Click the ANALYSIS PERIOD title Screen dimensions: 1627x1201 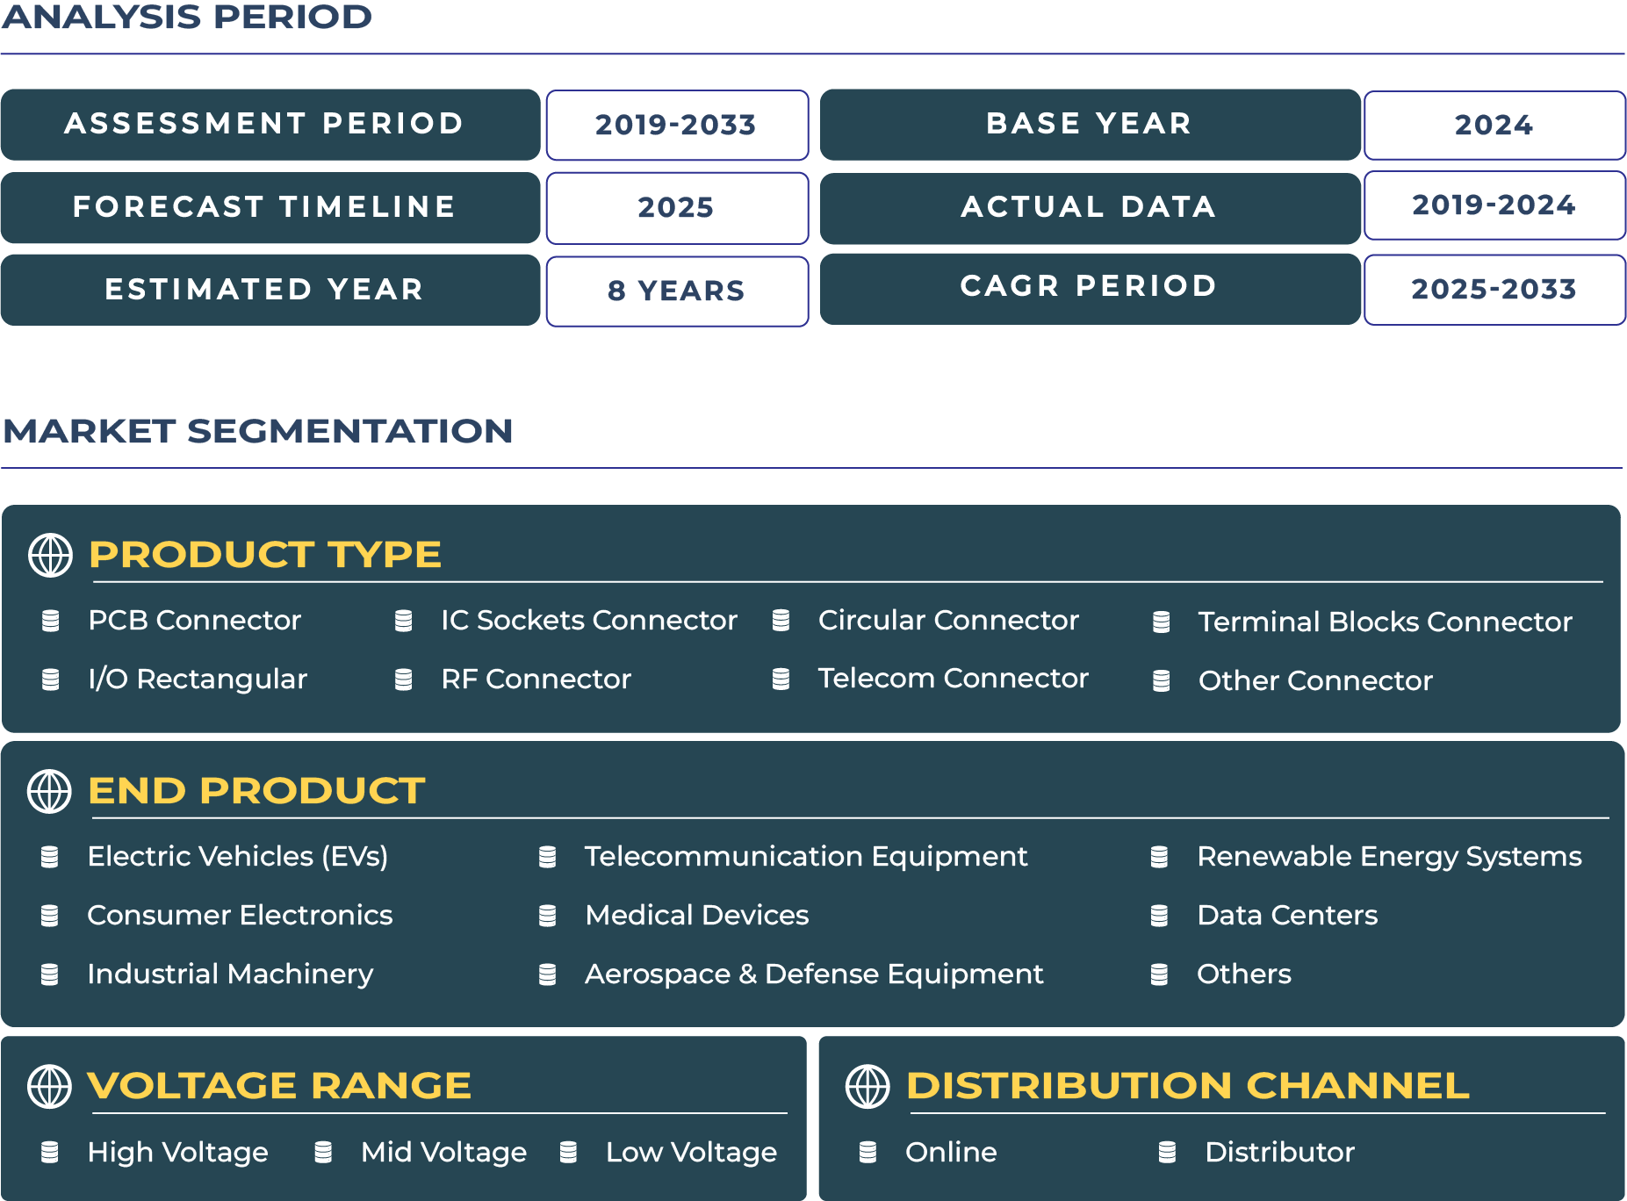pyautogui.click(x=187, y=17)
